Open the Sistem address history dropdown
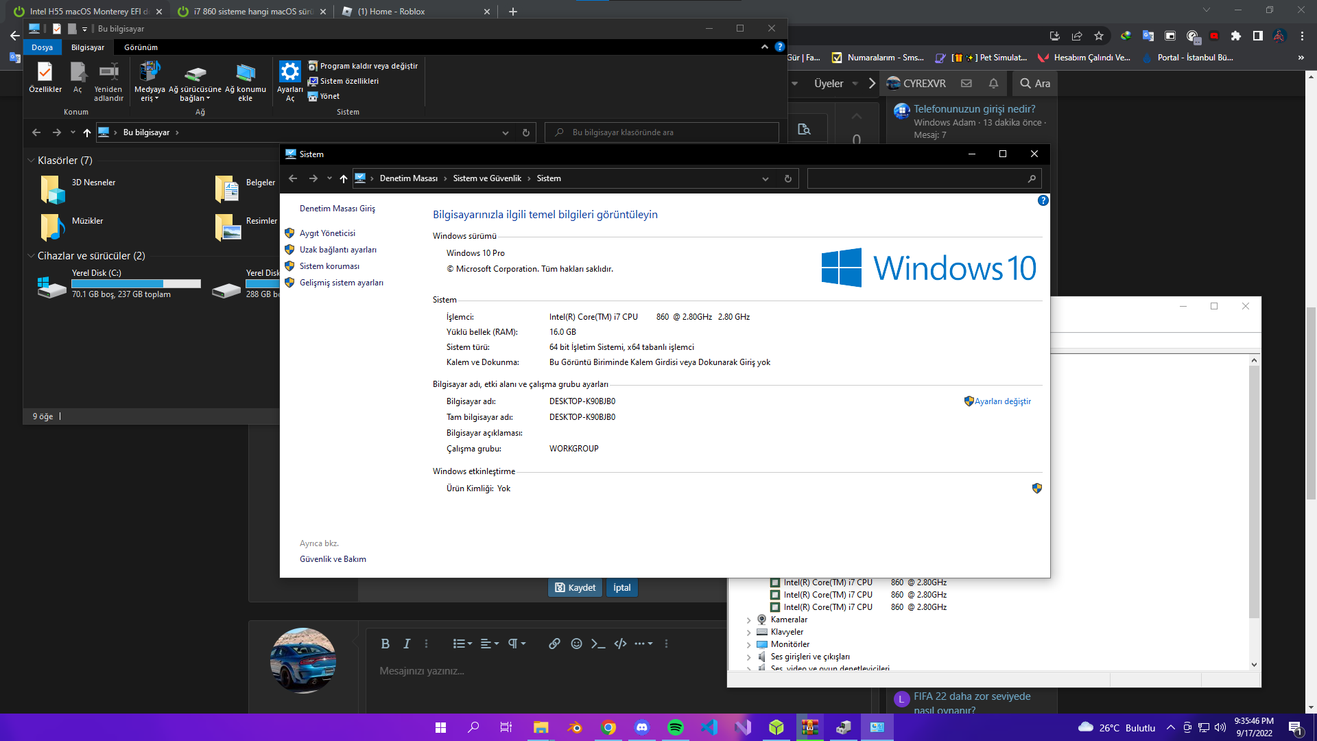Image resolution: width=1317 pixels, height=741 pixels. [766, 178]
